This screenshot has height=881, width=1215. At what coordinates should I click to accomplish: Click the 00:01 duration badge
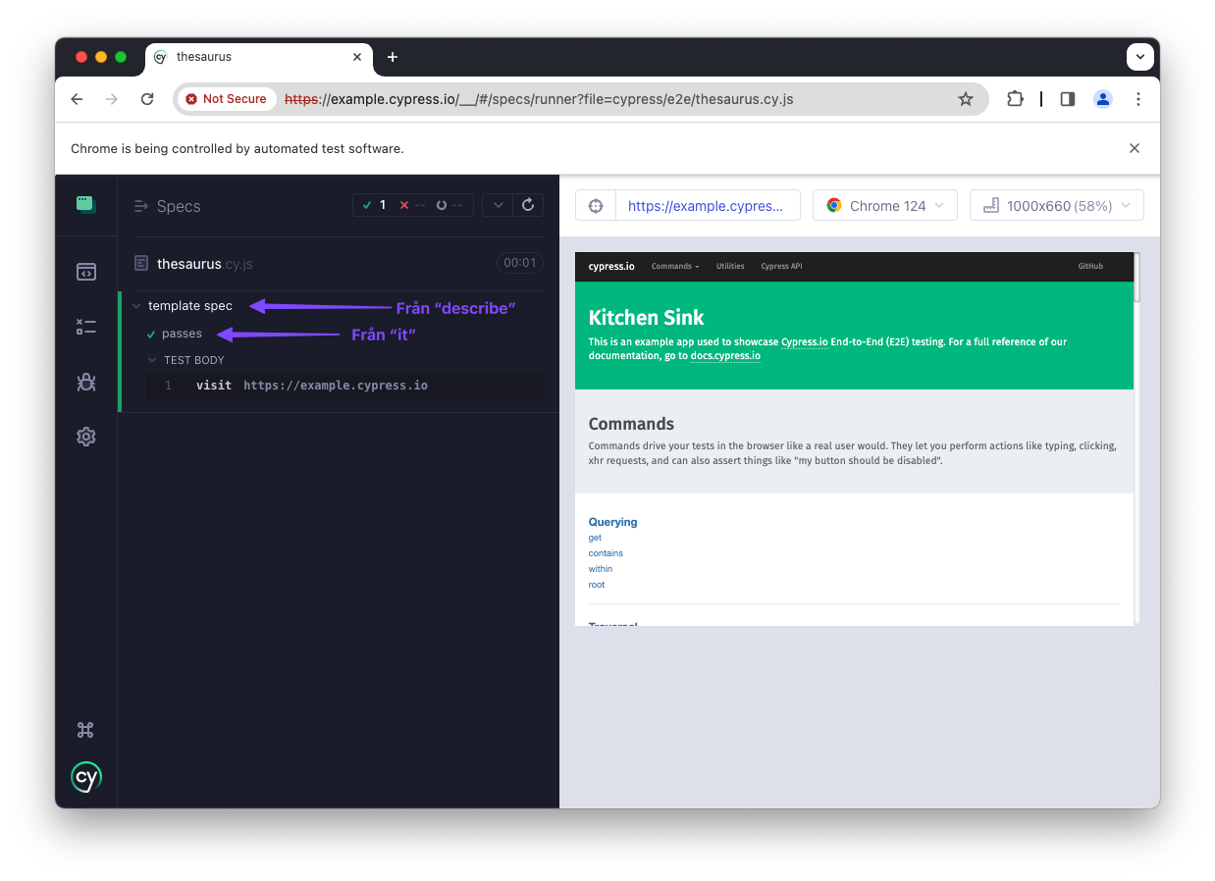[x=520, y=263]
